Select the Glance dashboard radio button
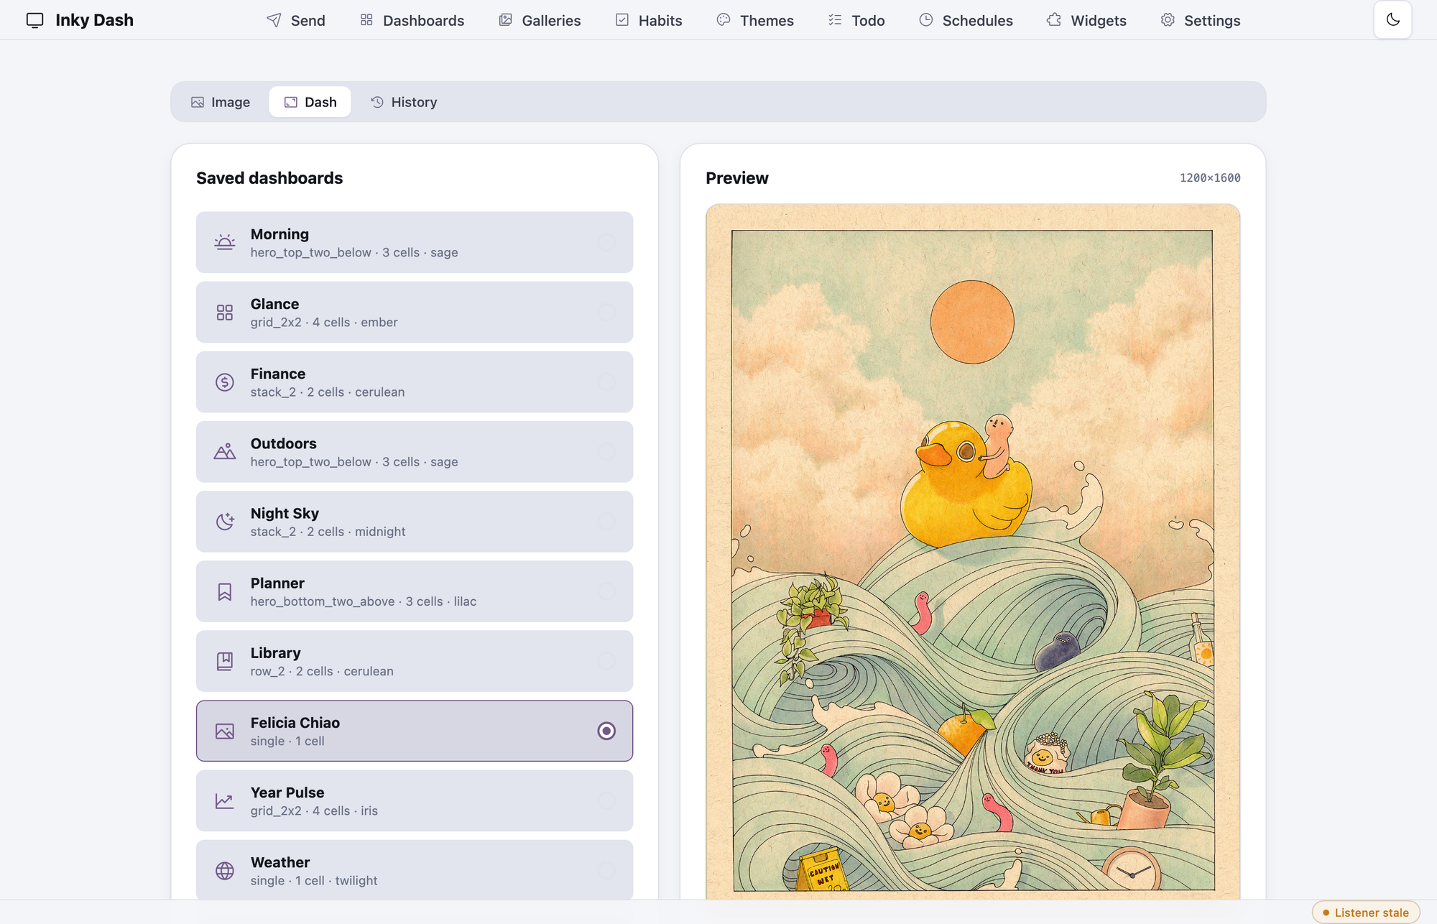 tap(606, 312)
